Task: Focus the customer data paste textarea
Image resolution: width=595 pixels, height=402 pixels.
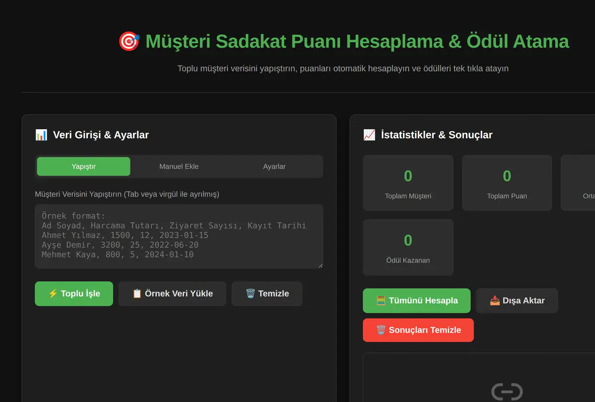Action: point(179,236)
